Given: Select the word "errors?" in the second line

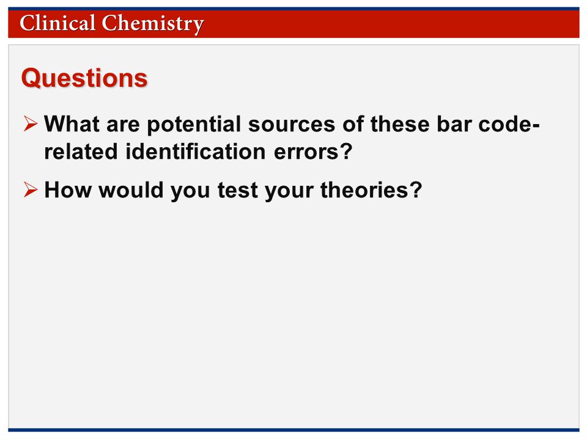Looking at the screenshot, I should pos(313,152).
